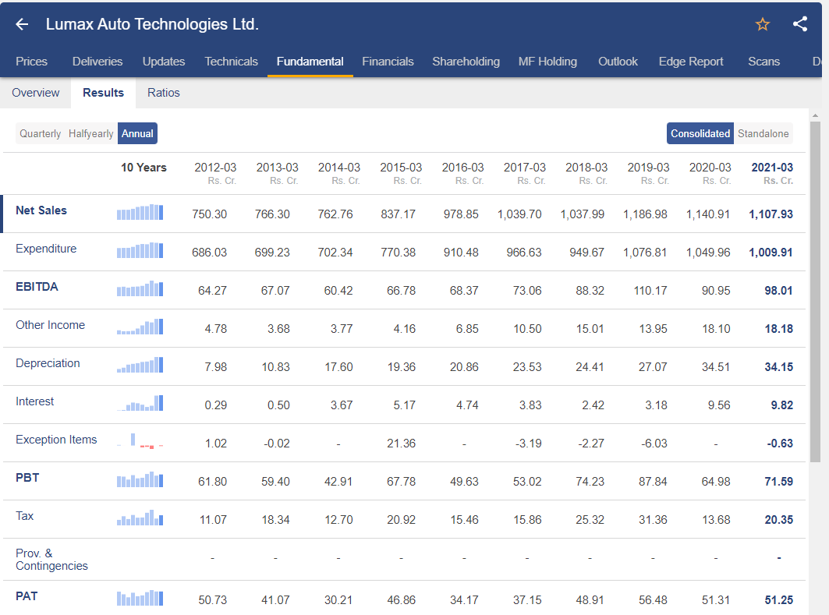Click Net Sales value 1,107.93
829x615 pixels.
coord(771,214)
